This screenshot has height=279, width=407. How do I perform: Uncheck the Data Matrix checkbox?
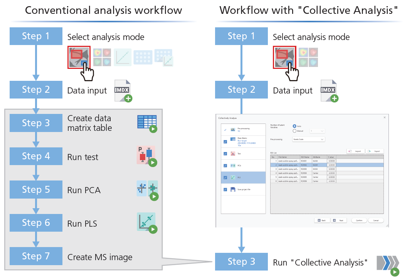coord(225,142)
